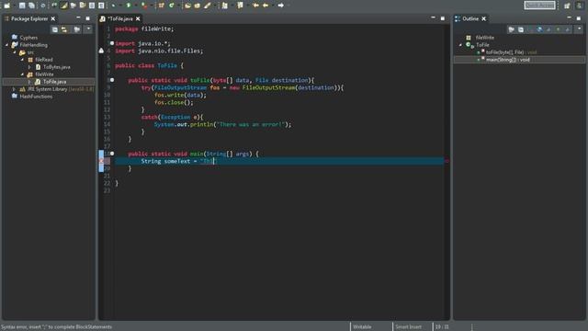Switch to the Java perspective icon
588x331 pixels.
point(580,6)
